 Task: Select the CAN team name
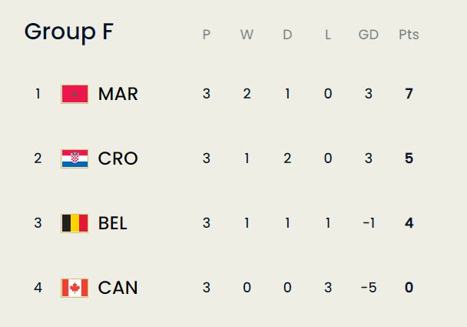(118, 288)
